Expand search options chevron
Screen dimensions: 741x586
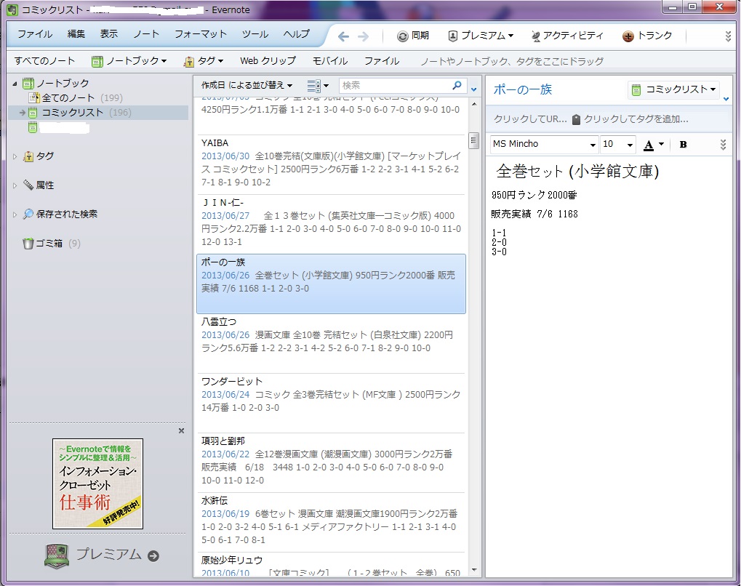coord(474,89)
